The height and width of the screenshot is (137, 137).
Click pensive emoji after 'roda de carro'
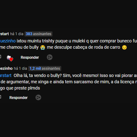point(124,47)
